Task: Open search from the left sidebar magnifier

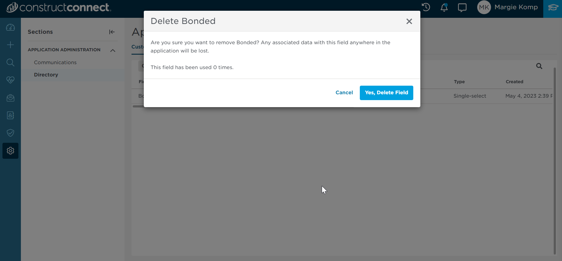Action: (x=10, y=62)
